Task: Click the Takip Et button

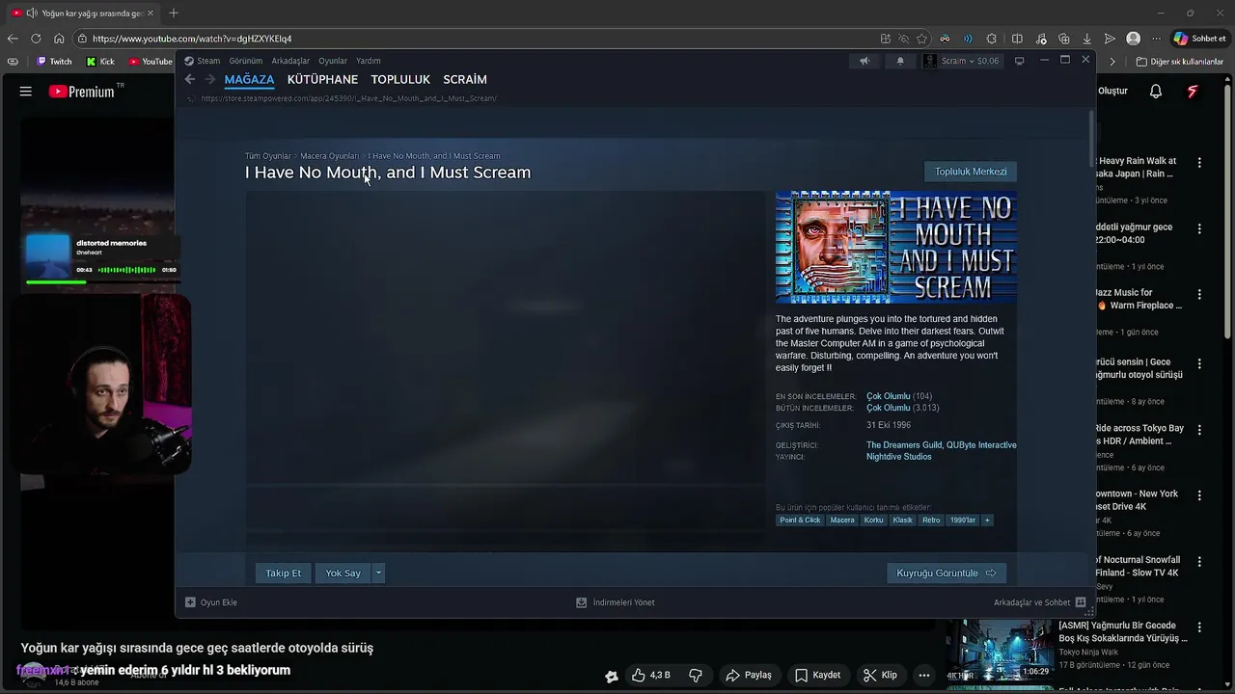Action: coord(284,573)
